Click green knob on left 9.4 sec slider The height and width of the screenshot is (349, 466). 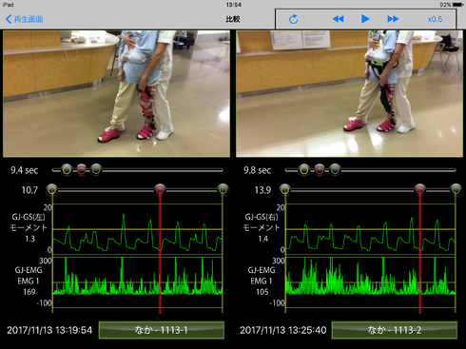coord(96,170)
